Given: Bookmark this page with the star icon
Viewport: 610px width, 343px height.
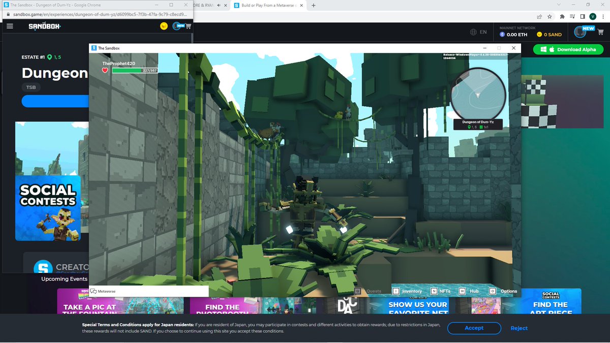Looking at the screenshot, I should coord(550,17).
